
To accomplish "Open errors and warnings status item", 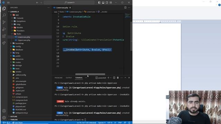I will coord(7,123).
